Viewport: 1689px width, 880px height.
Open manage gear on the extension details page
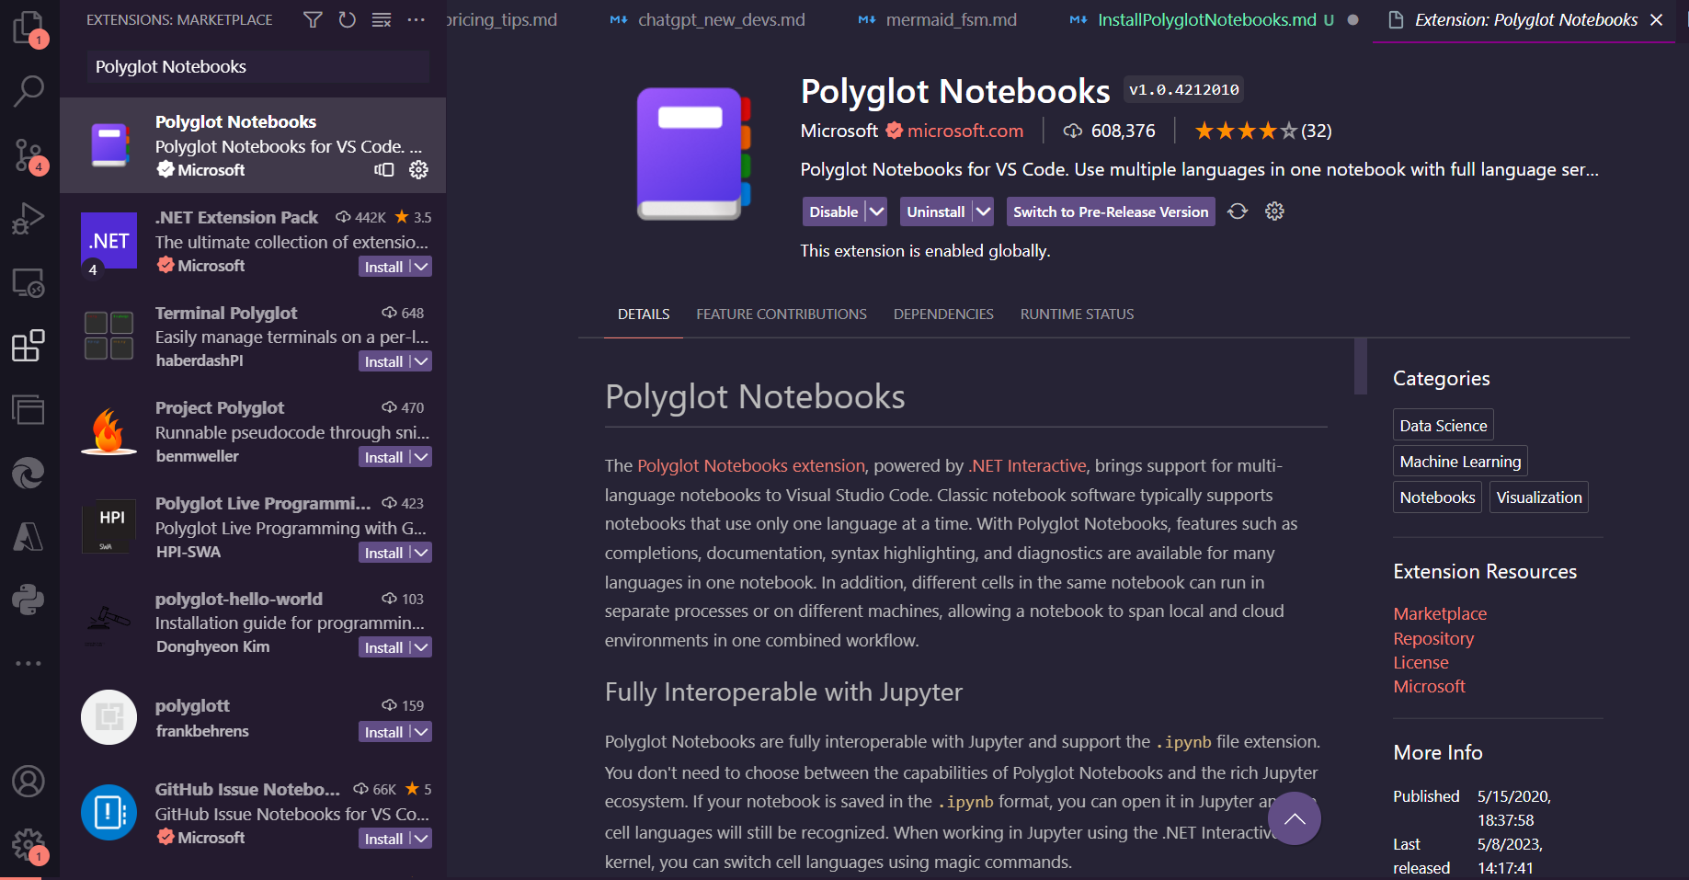1274,211
